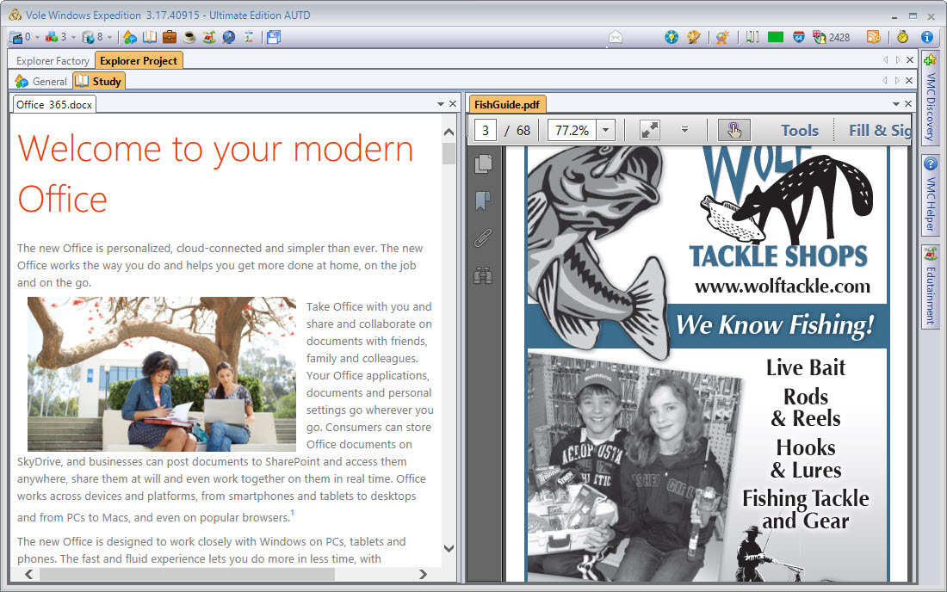
Task: Expand the dropdown arrow next to clapperboard counter
Action: 37,37
